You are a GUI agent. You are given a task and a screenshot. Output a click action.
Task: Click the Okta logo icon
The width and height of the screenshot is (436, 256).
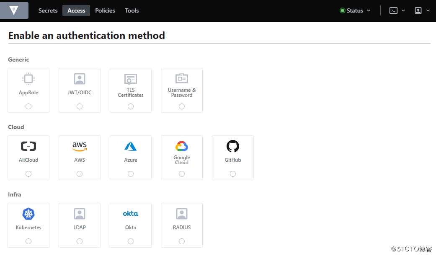[131, 213]
